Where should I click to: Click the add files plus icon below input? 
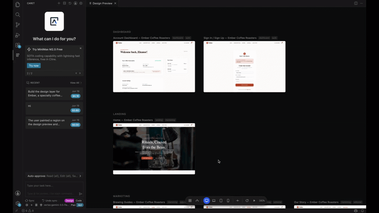point(31,205)
